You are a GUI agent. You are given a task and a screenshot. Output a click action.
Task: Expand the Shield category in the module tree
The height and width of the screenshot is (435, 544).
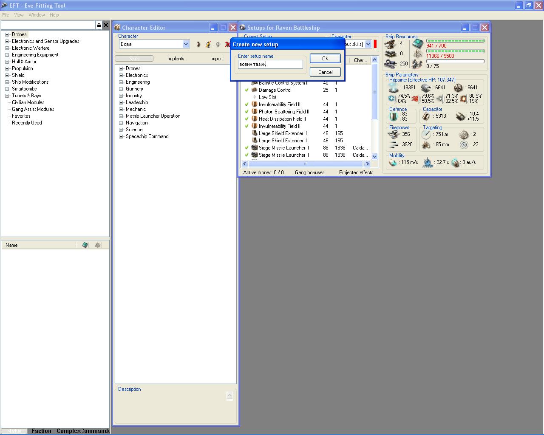7,75
